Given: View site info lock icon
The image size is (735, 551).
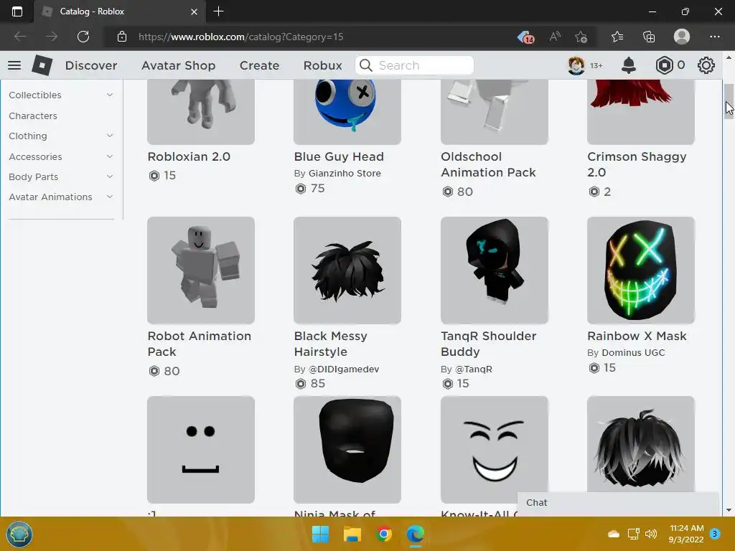Looking at the screenshot, I should click(x=122, y=37).
